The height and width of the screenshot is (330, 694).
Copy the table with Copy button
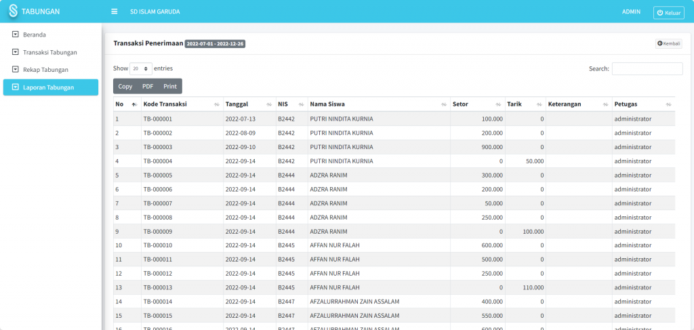click(125, 86)
